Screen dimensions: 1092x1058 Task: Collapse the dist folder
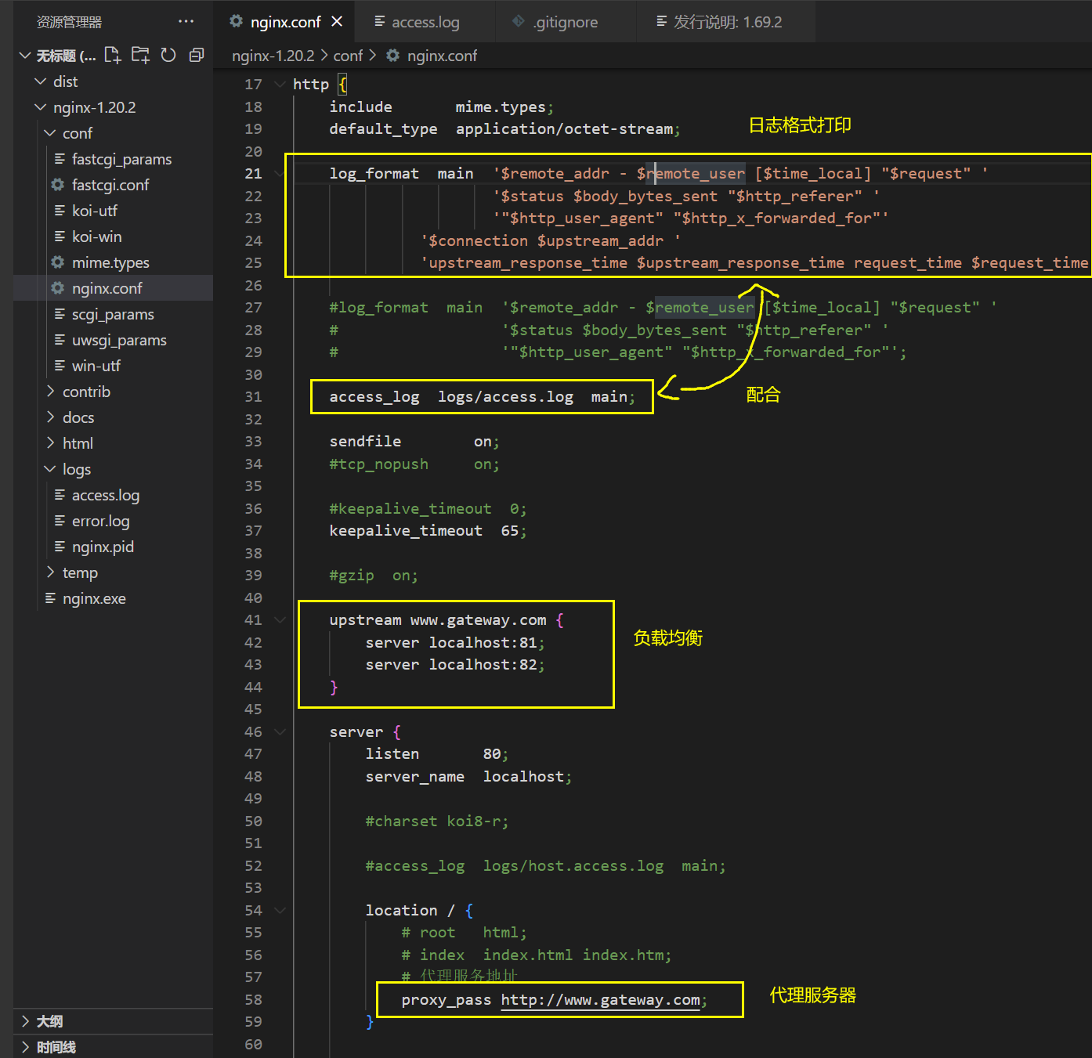pyautogui.click(x=41, y=81)
